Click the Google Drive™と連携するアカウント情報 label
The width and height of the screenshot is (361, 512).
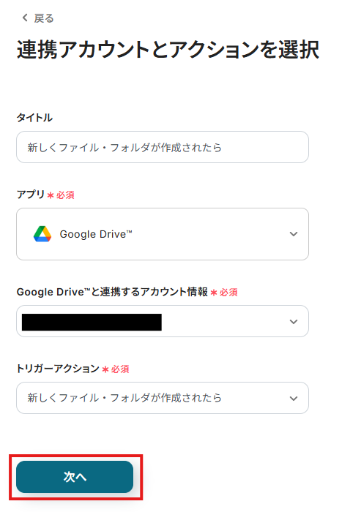[x=112, y=292]
